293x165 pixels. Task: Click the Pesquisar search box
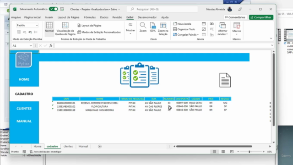[x=162, y=9]
